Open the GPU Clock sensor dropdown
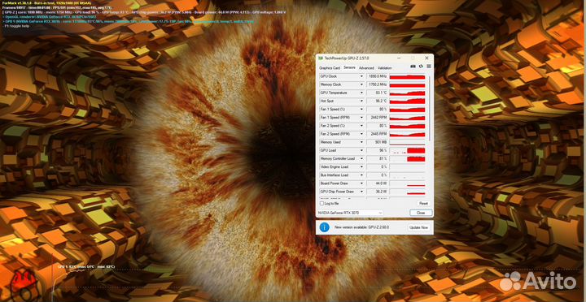Image resolution: width=586 pixels, height=302 pixels. pos(361,76)
